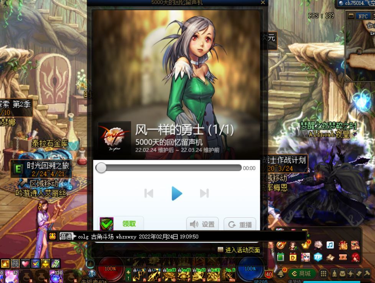The width and height of the screenshot is (375, 283).
Task: Open the inventory bag icon
Action: point(342,274)
